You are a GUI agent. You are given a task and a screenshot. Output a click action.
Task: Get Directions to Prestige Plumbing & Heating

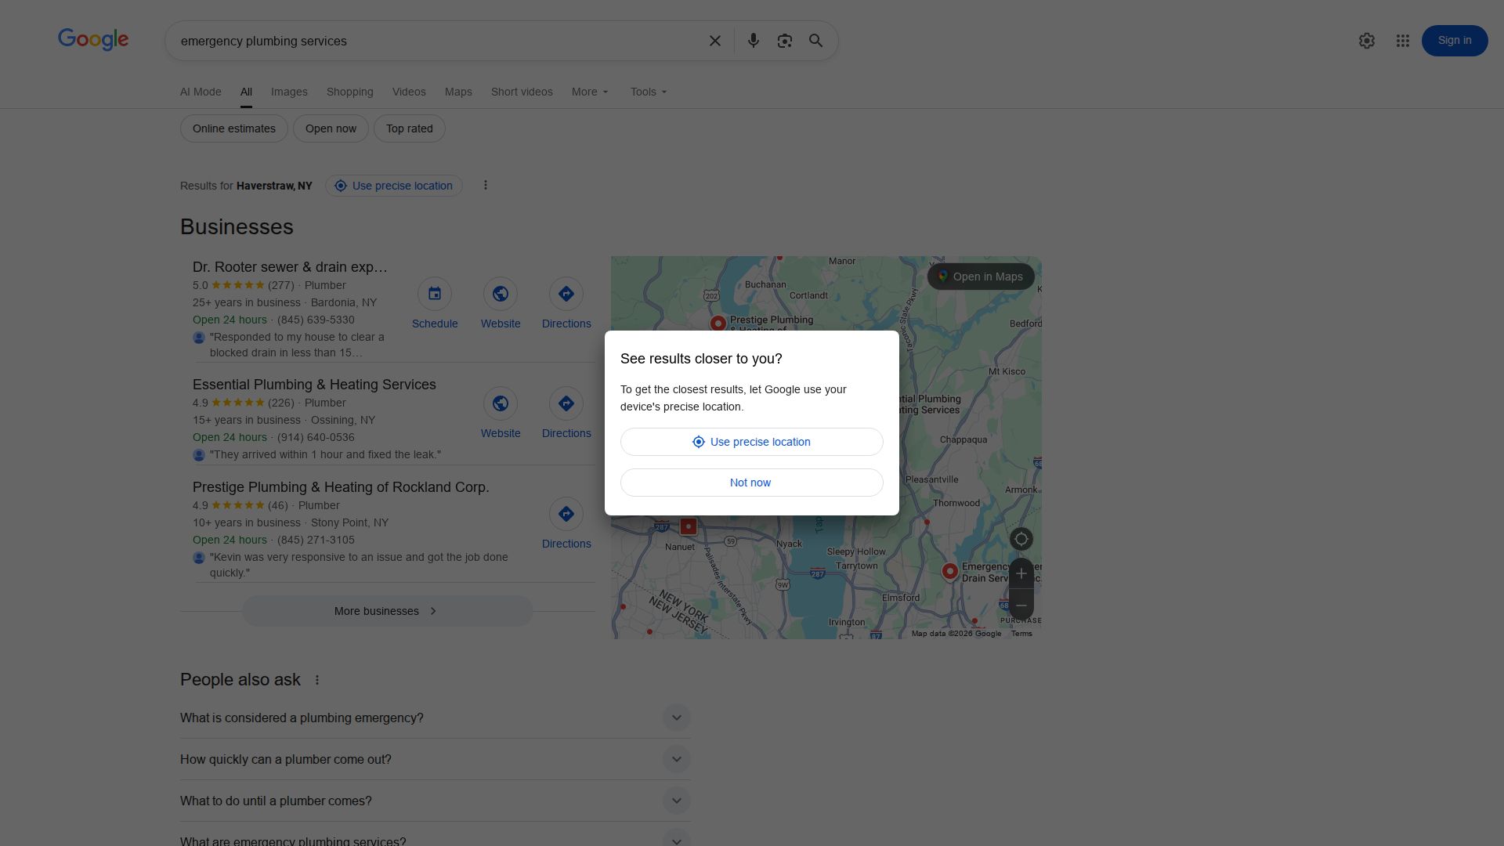pos(566,513)
